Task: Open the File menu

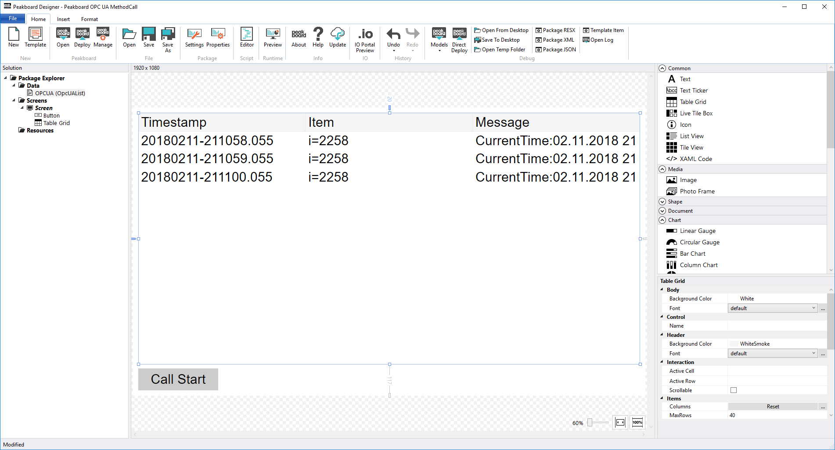Action: tap(13, 19)
